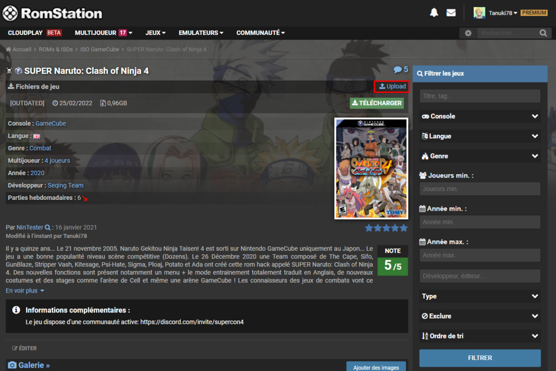Rate the game five stars

coord(404,228)
